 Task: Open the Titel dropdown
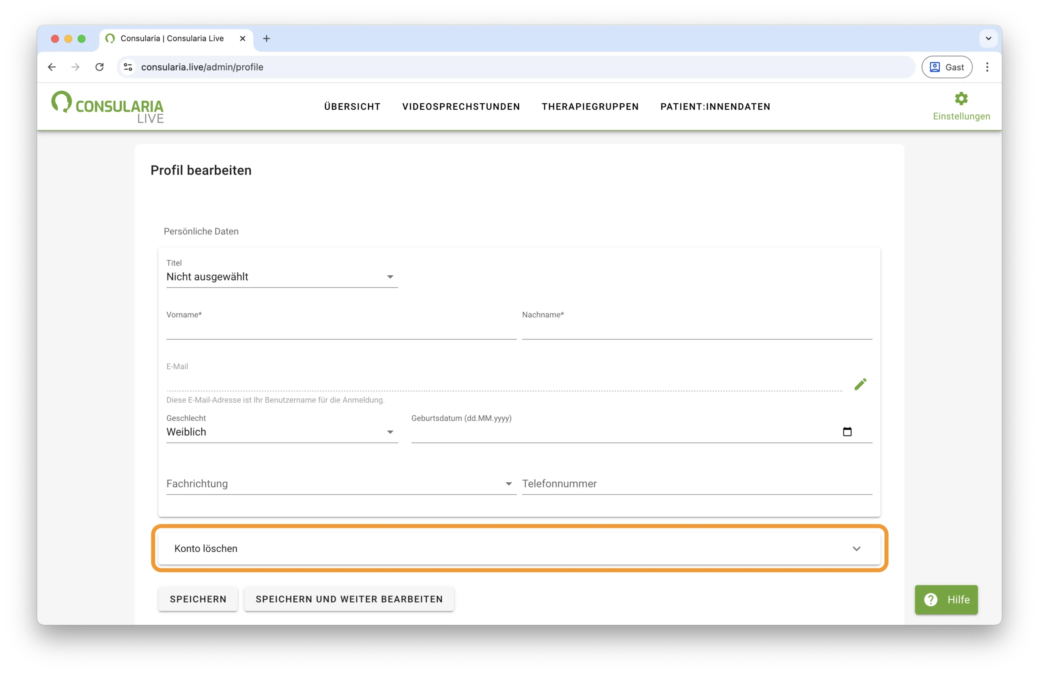click(x=282, y=277)
